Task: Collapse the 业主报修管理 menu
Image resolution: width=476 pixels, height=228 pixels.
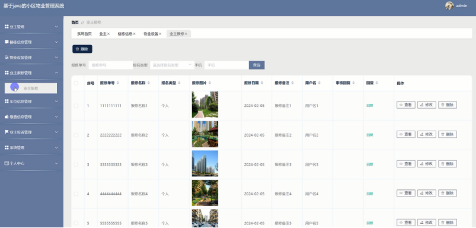Action: 31,73
